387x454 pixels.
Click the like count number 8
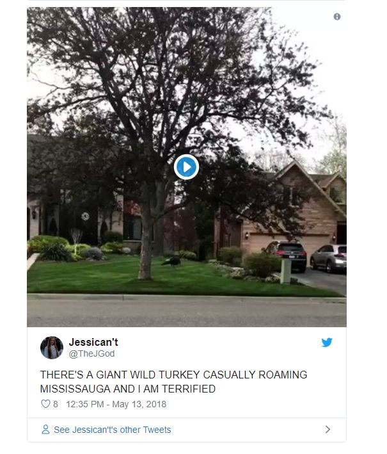(x=56, y=404)
